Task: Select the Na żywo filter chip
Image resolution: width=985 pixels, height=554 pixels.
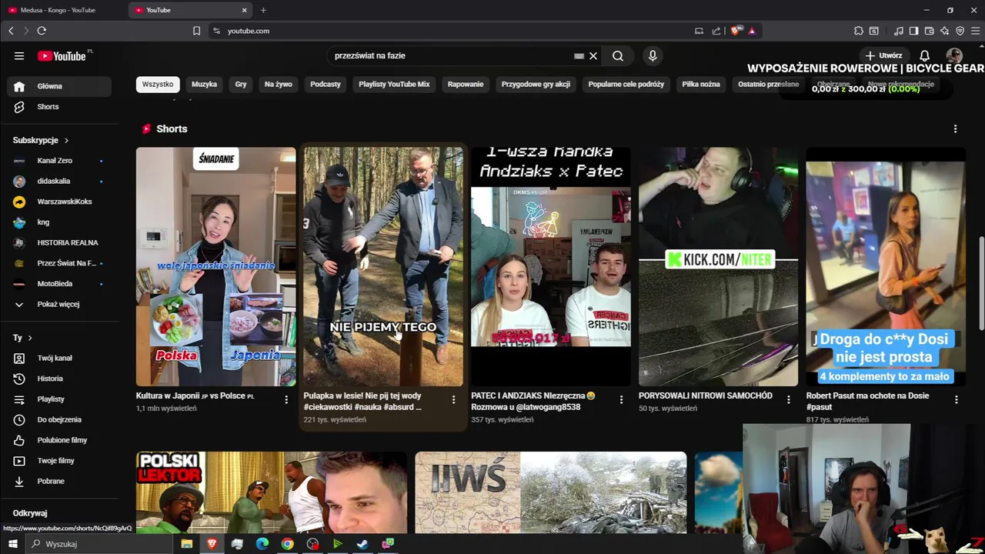Action: [x=279, y=84]
